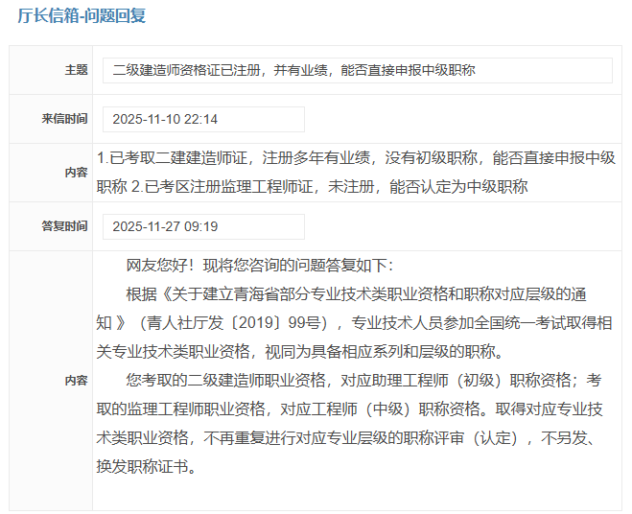Select the 来信时间 row label
Viewport: 632px width, 514px height.
64,119
